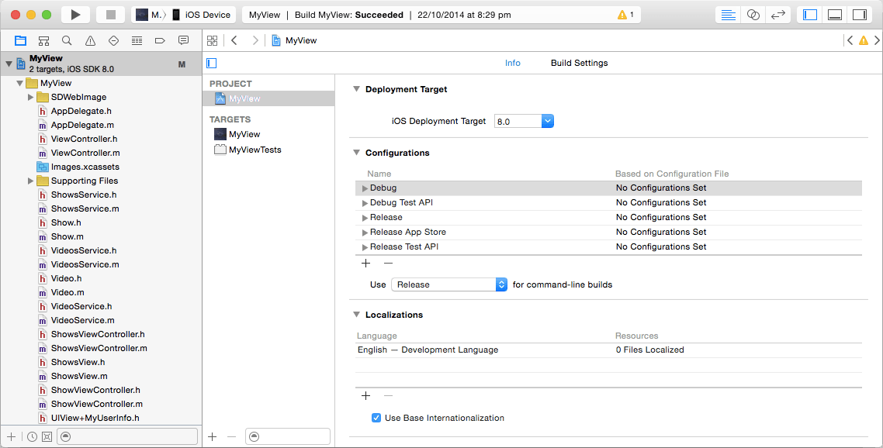Expand the SDWebImage folder
883x448 pixels.
point(30,98)
